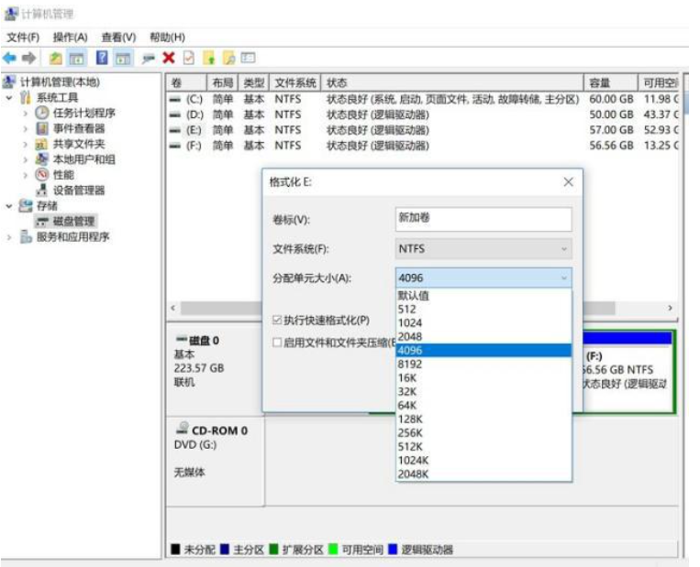
Task: Select 默认值 from allocation size list
Action: (413, 295)
